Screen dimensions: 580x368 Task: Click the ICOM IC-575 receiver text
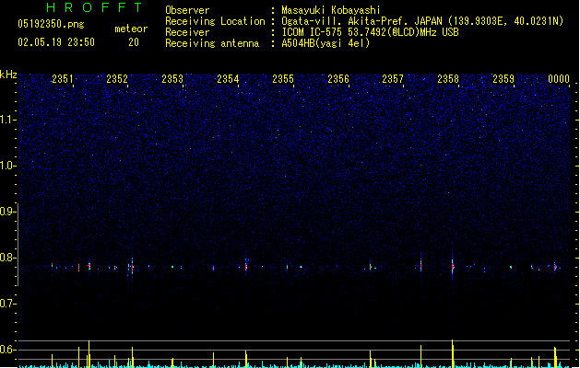point(371,32)
